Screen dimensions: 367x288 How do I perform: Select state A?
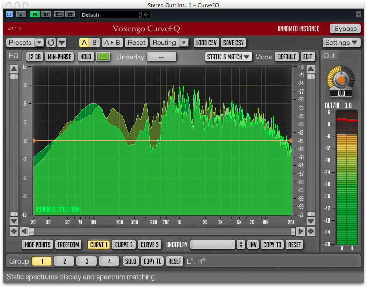(x=84, y=43)
